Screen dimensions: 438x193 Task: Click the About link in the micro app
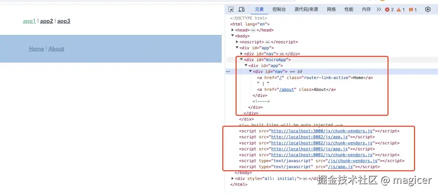[x=56, y=49]
